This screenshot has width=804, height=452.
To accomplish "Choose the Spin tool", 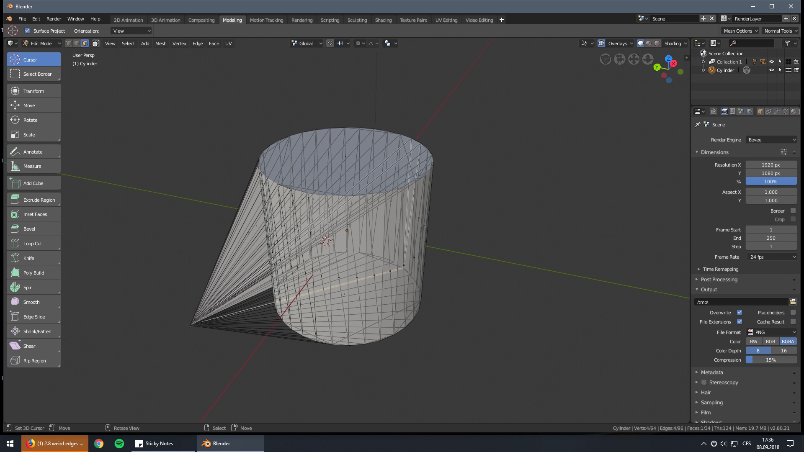I will point(34,288).
